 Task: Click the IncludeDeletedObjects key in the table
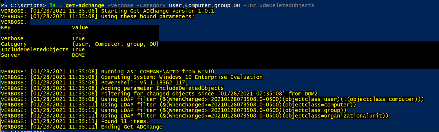(x=35, y=49)
